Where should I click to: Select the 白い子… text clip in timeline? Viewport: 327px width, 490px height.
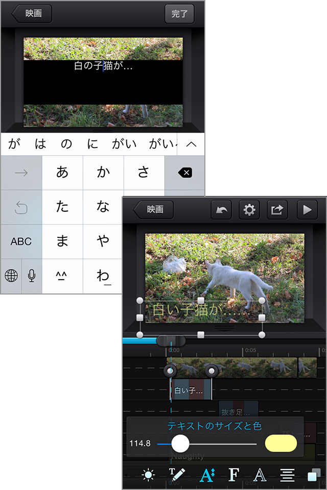[190, 390]
